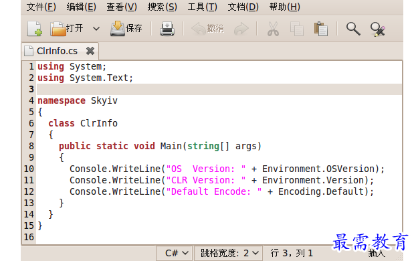
Task: Click 'public static void Main' on line 8
Action: pyautogui.click(x=120, y=146)
